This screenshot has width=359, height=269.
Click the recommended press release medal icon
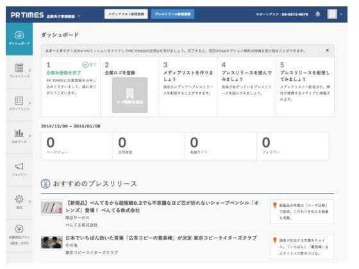click(x=46, y=184)
